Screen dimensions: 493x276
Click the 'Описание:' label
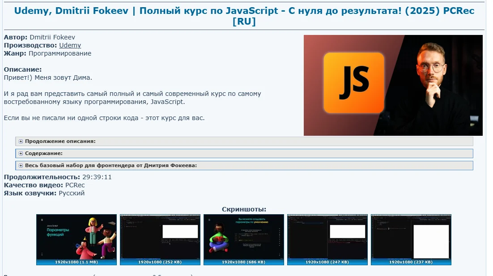point(23,69)
